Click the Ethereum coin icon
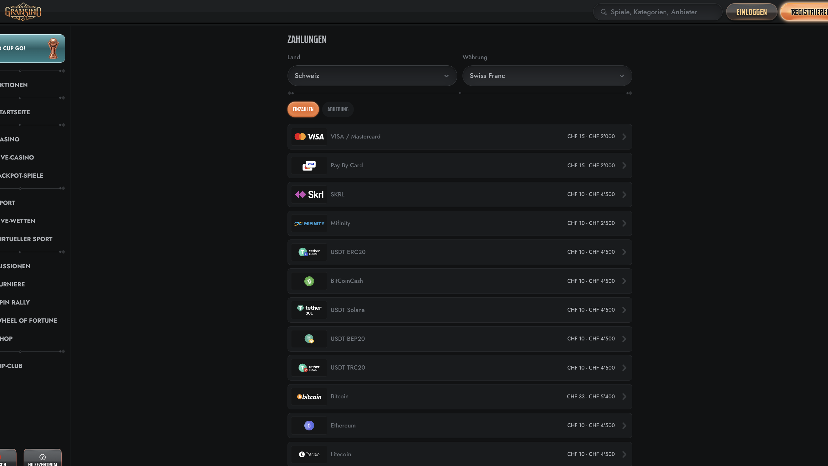This screenshot has width=828, height=466. [309, 426]
